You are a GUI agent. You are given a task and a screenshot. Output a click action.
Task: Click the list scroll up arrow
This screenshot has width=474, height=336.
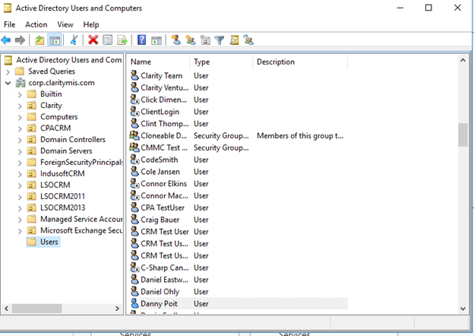point(463,60)
